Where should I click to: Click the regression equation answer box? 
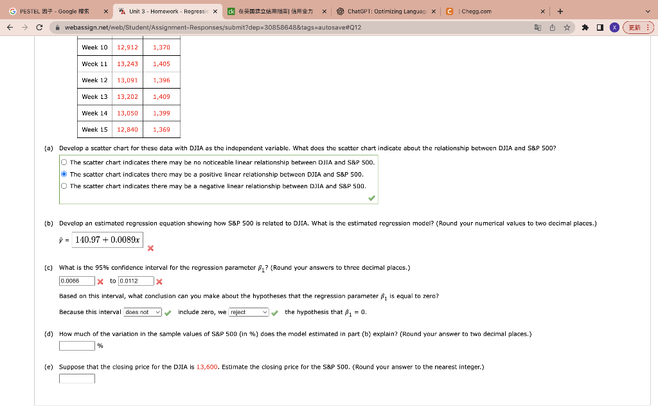pyautogui.click(x=107, y=240)
